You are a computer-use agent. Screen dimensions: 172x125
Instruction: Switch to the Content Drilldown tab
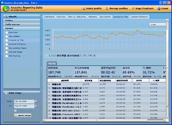tap(139, 17)
